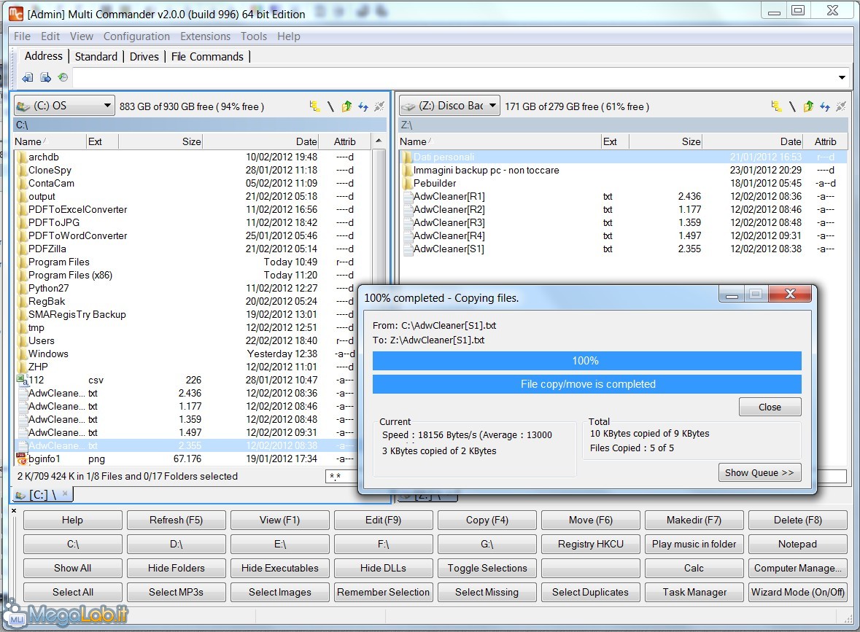860x632 pixels.
Task: Click the Show All button
Action: click(x=72, y=568)
